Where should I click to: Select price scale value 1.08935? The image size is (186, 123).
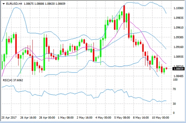(178, 57)
